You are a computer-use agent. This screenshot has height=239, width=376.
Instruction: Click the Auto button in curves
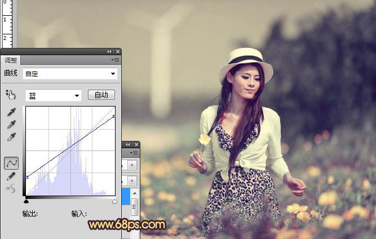[101, 95]
